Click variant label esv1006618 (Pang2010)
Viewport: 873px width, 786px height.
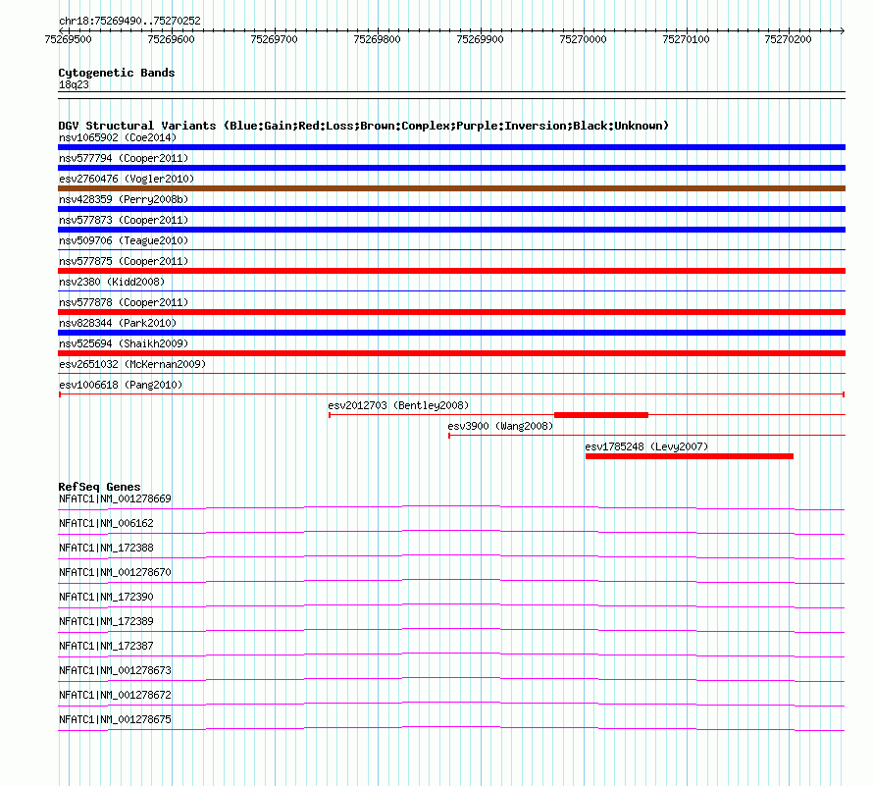click(x=121, y=385)
